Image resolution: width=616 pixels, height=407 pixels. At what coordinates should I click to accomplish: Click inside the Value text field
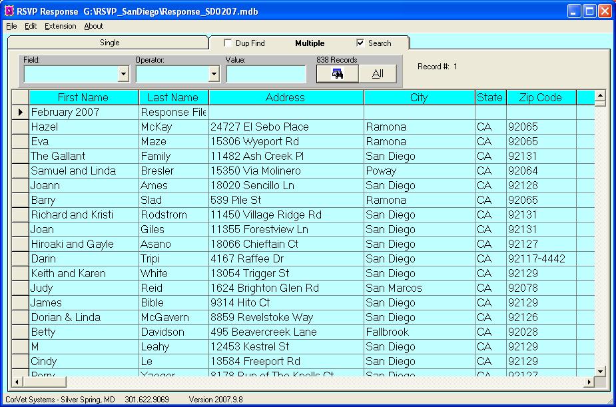[x=266, y=75]
